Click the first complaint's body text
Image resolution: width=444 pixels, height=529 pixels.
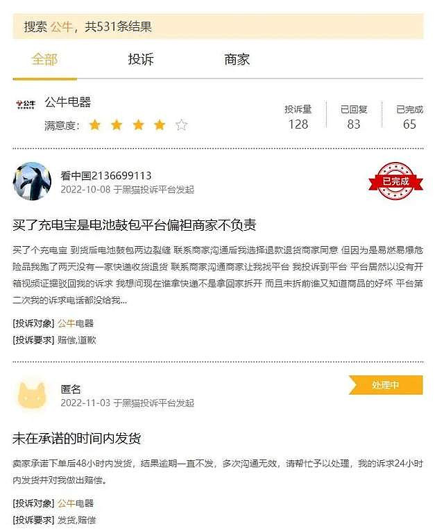[218, 275]
